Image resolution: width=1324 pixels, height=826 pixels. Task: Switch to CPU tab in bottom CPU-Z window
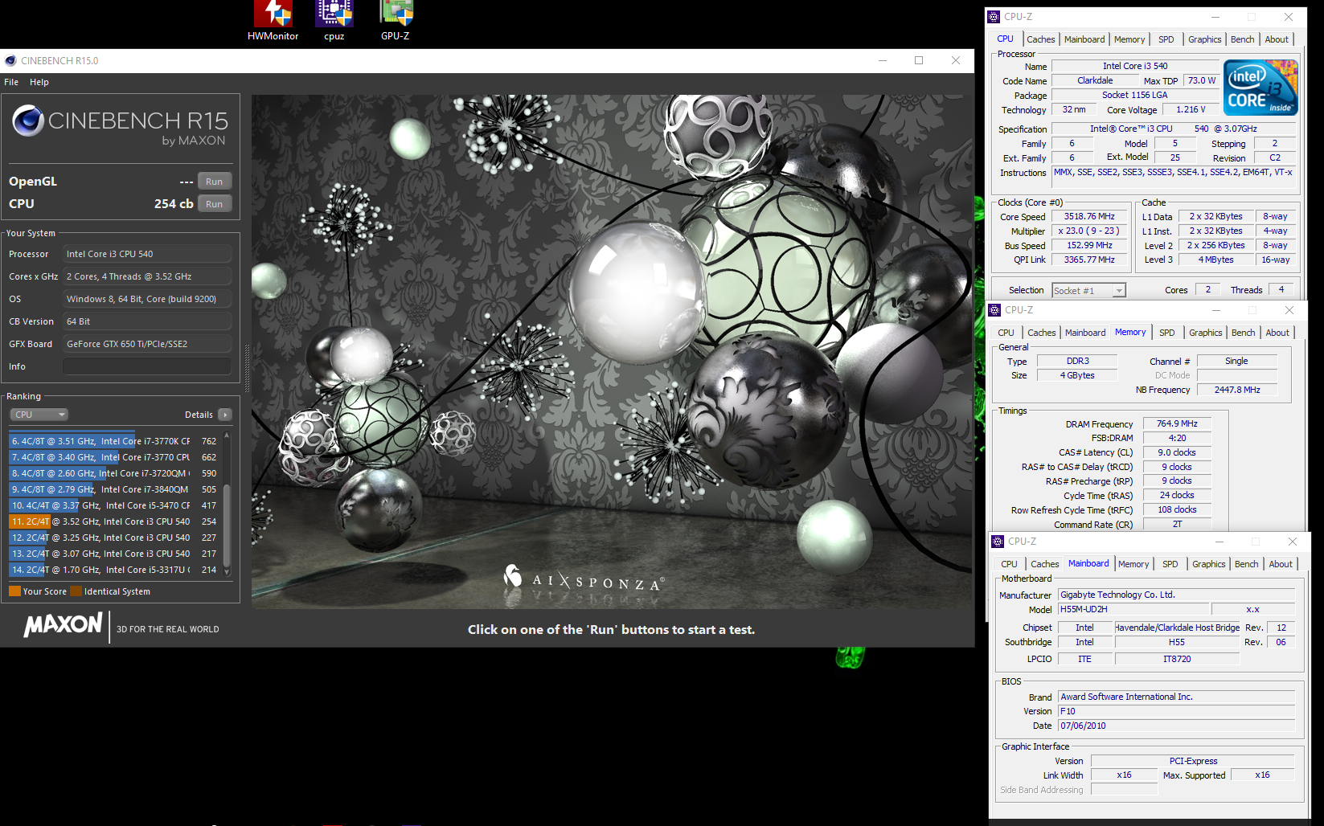click(1009, 564)
